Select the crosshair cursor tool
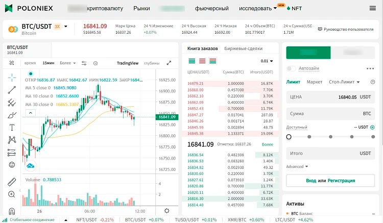 point(12,78)
